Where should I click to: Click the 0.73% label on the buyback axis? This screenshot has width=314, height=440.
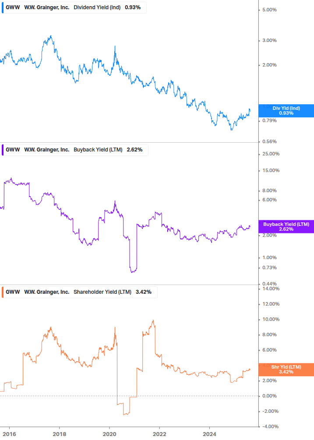269,268
